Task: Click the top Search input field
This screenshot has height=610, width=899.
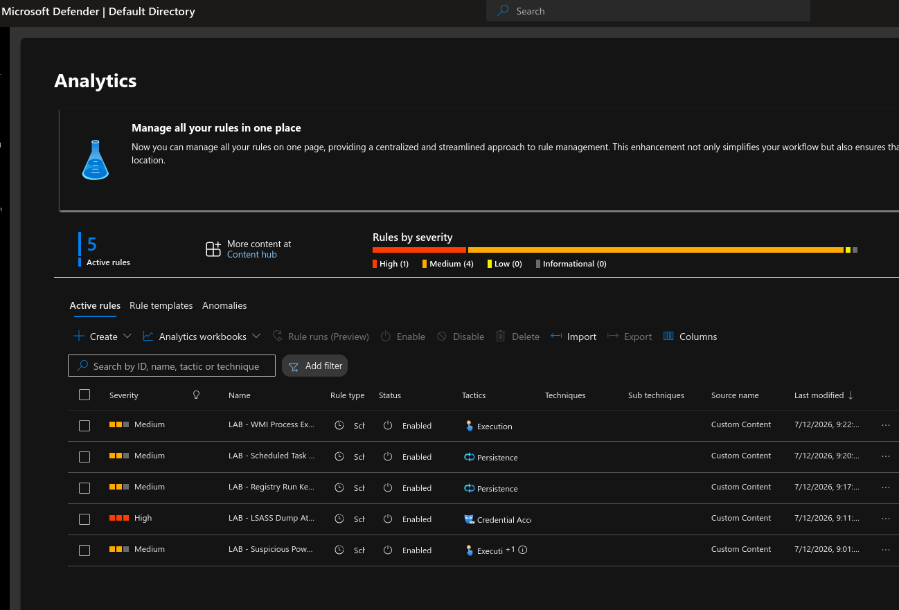Action: (x=648, y=11)
